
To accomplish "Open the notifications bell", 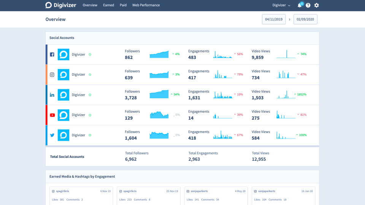I will 300,5.
